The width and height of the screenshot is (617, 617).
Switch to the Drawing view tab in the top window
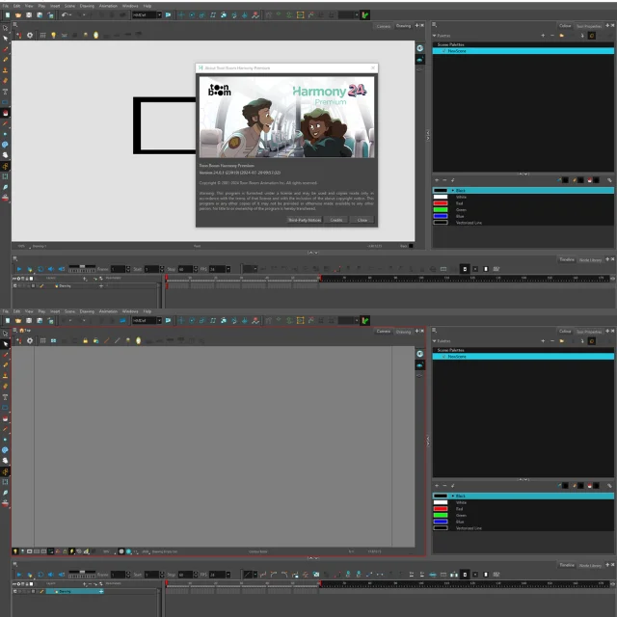click(404, 26)
